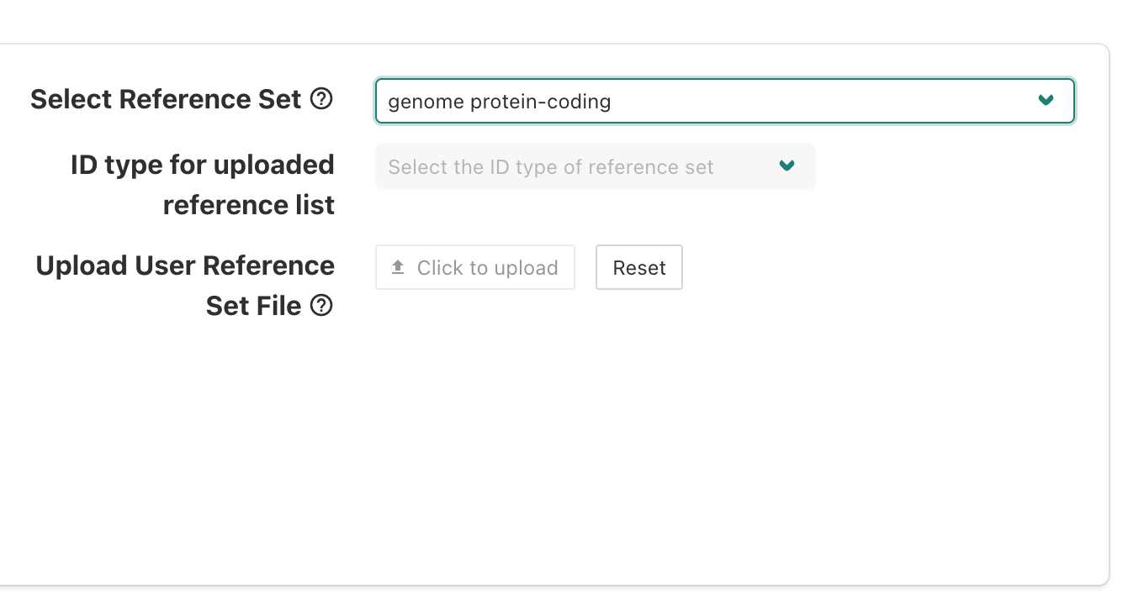Screen dimensions: 1144x615
Task: Click green chevron in the Reference Set dropdown
Action: point(1046,101)
